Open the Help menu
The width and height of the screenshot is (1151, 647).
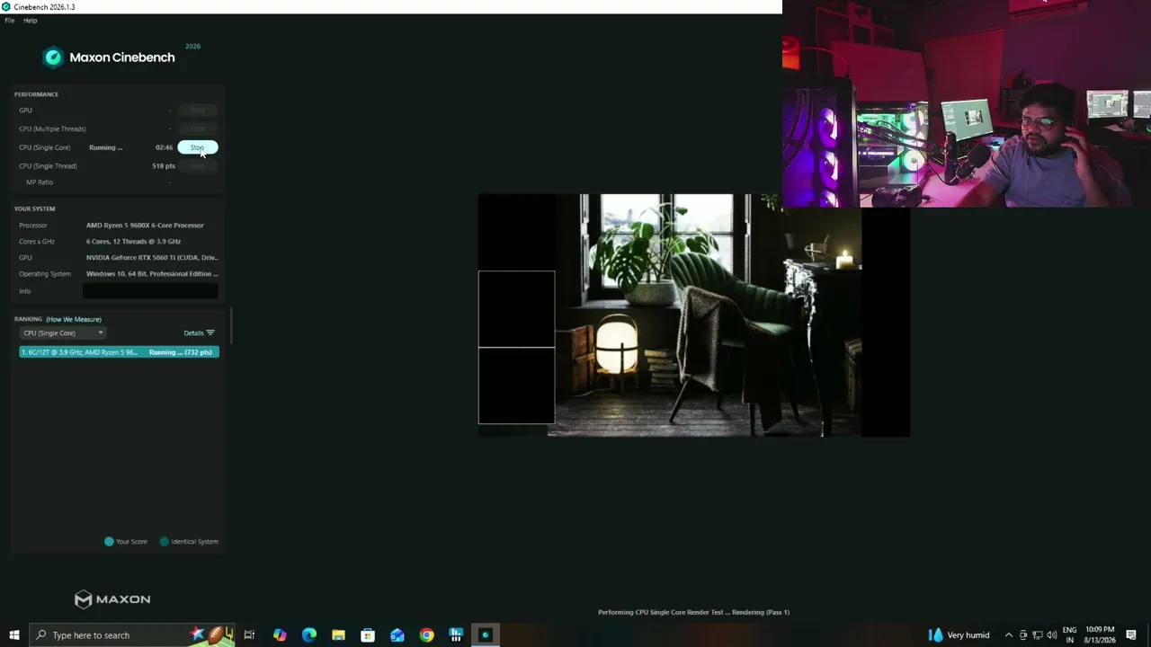coord(30,21)
